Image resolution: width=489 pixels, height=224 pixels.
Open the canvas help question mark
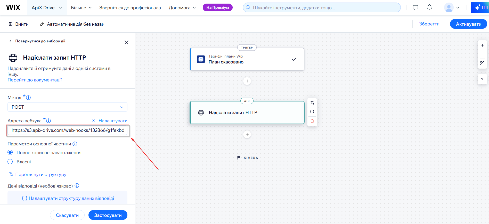[x=482, y=79]
